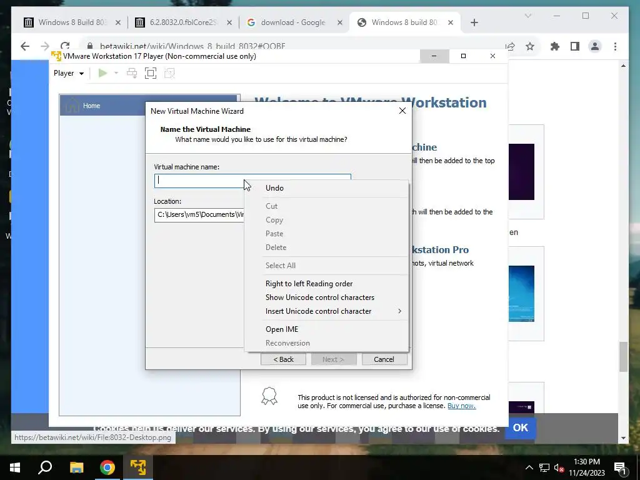Open the Player menu dropdown

point(69,73)
